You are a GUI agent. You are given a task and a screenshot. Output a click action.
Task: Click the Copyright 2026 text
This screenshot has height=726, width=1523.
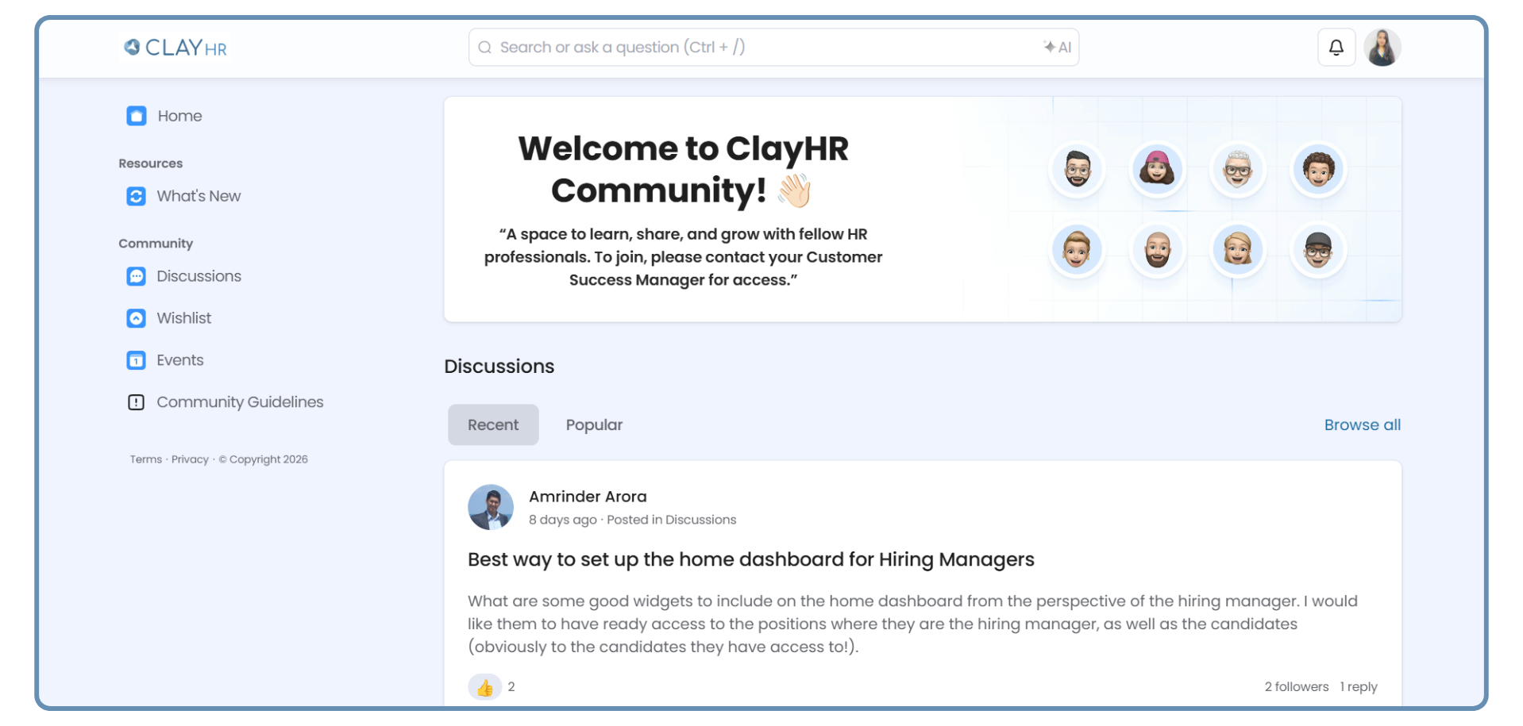(264, 459)
